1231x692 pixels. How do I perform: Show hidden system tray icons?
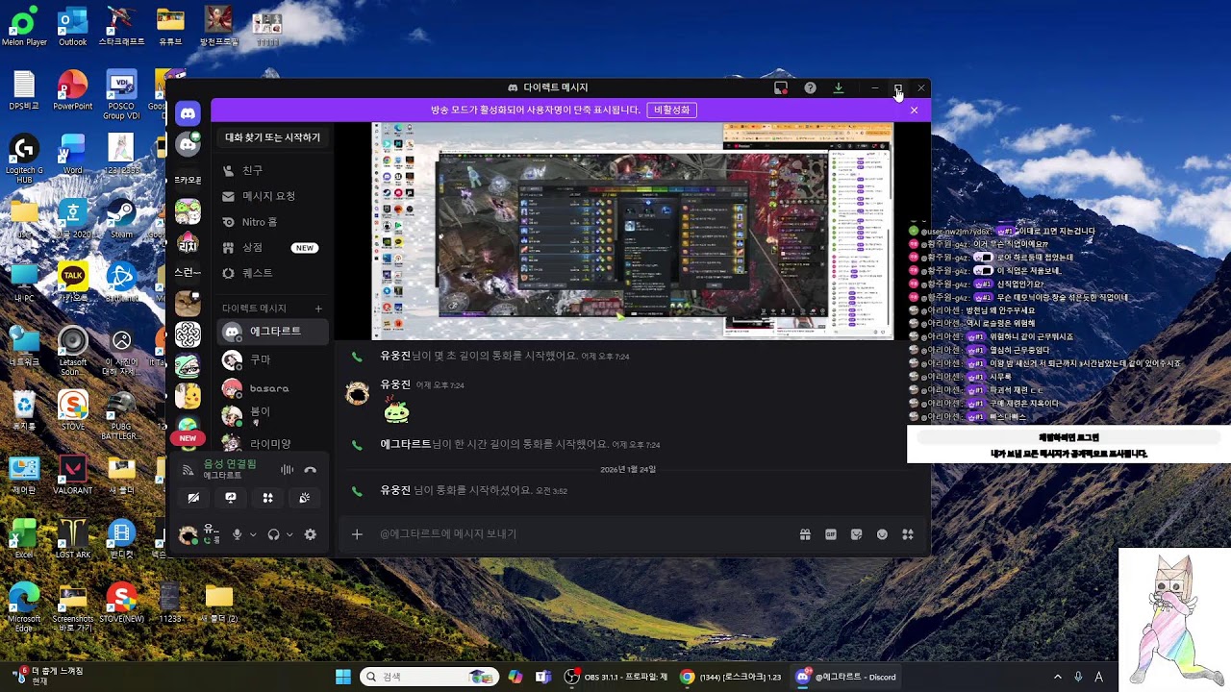[x=1058, y=677]
